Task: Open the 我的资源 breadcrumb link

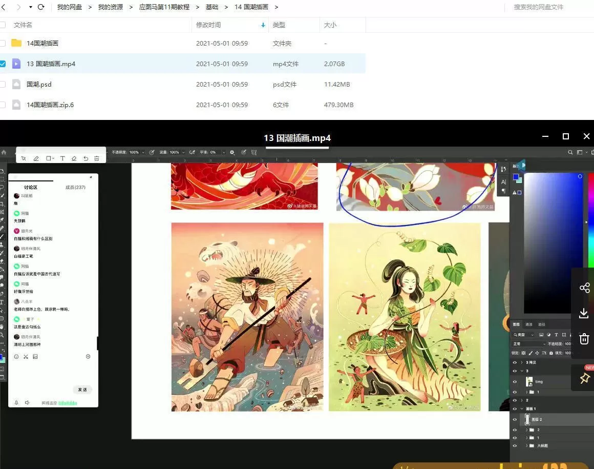Action: (111, 7)
